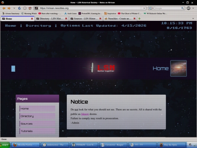Open the W3Schools Online bookmark
Screen dimensions: 197x148
[x=155, y=14]
